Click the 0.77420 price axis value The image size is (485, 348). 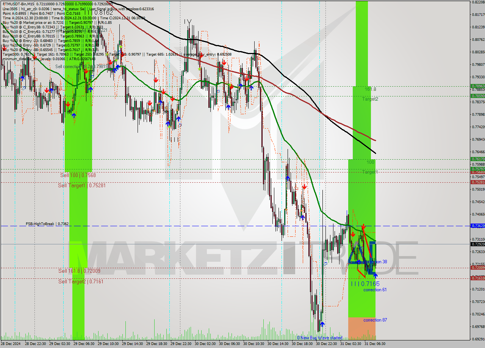[x=478, y=127]
